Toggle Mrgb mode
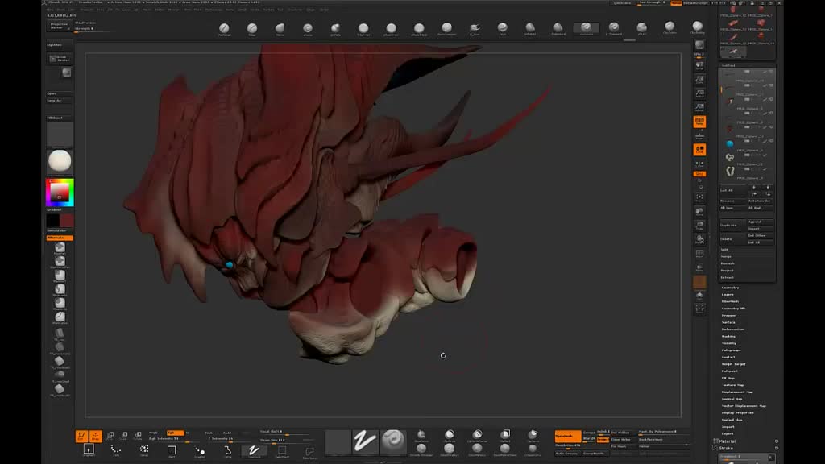Screen dimensions: 825x464 pyautogui.click(x=154, y=433)
